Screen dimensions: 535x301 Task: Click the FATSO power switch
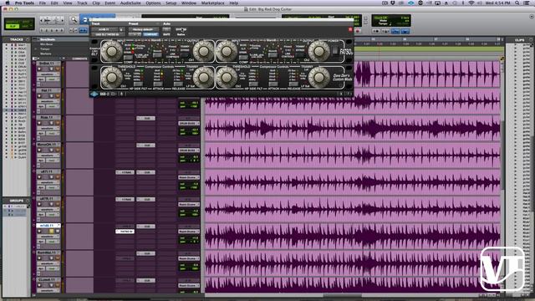pyautogui.click(x=335, y=50)
